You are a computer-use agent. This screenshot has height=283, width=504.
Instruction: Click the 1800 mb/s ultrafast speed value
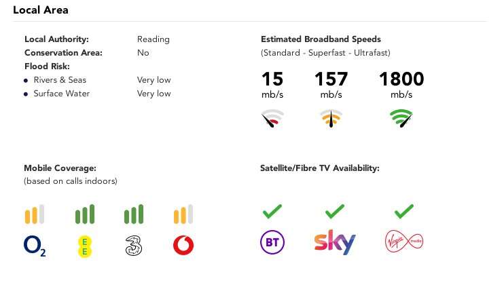(x=401, y=85)
